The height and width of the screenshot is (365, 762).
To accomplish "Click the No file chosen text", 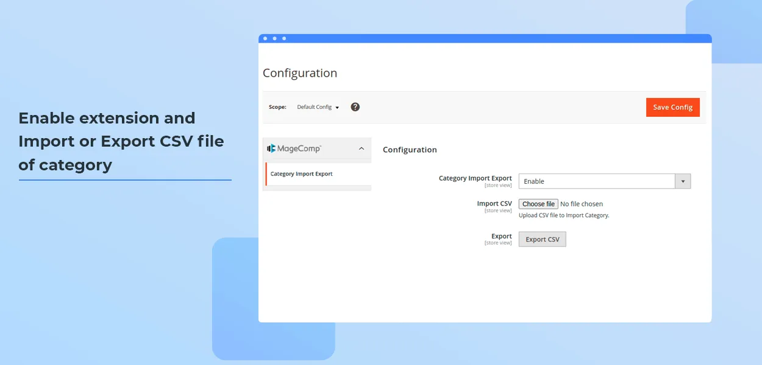I will tap(582, 204).
